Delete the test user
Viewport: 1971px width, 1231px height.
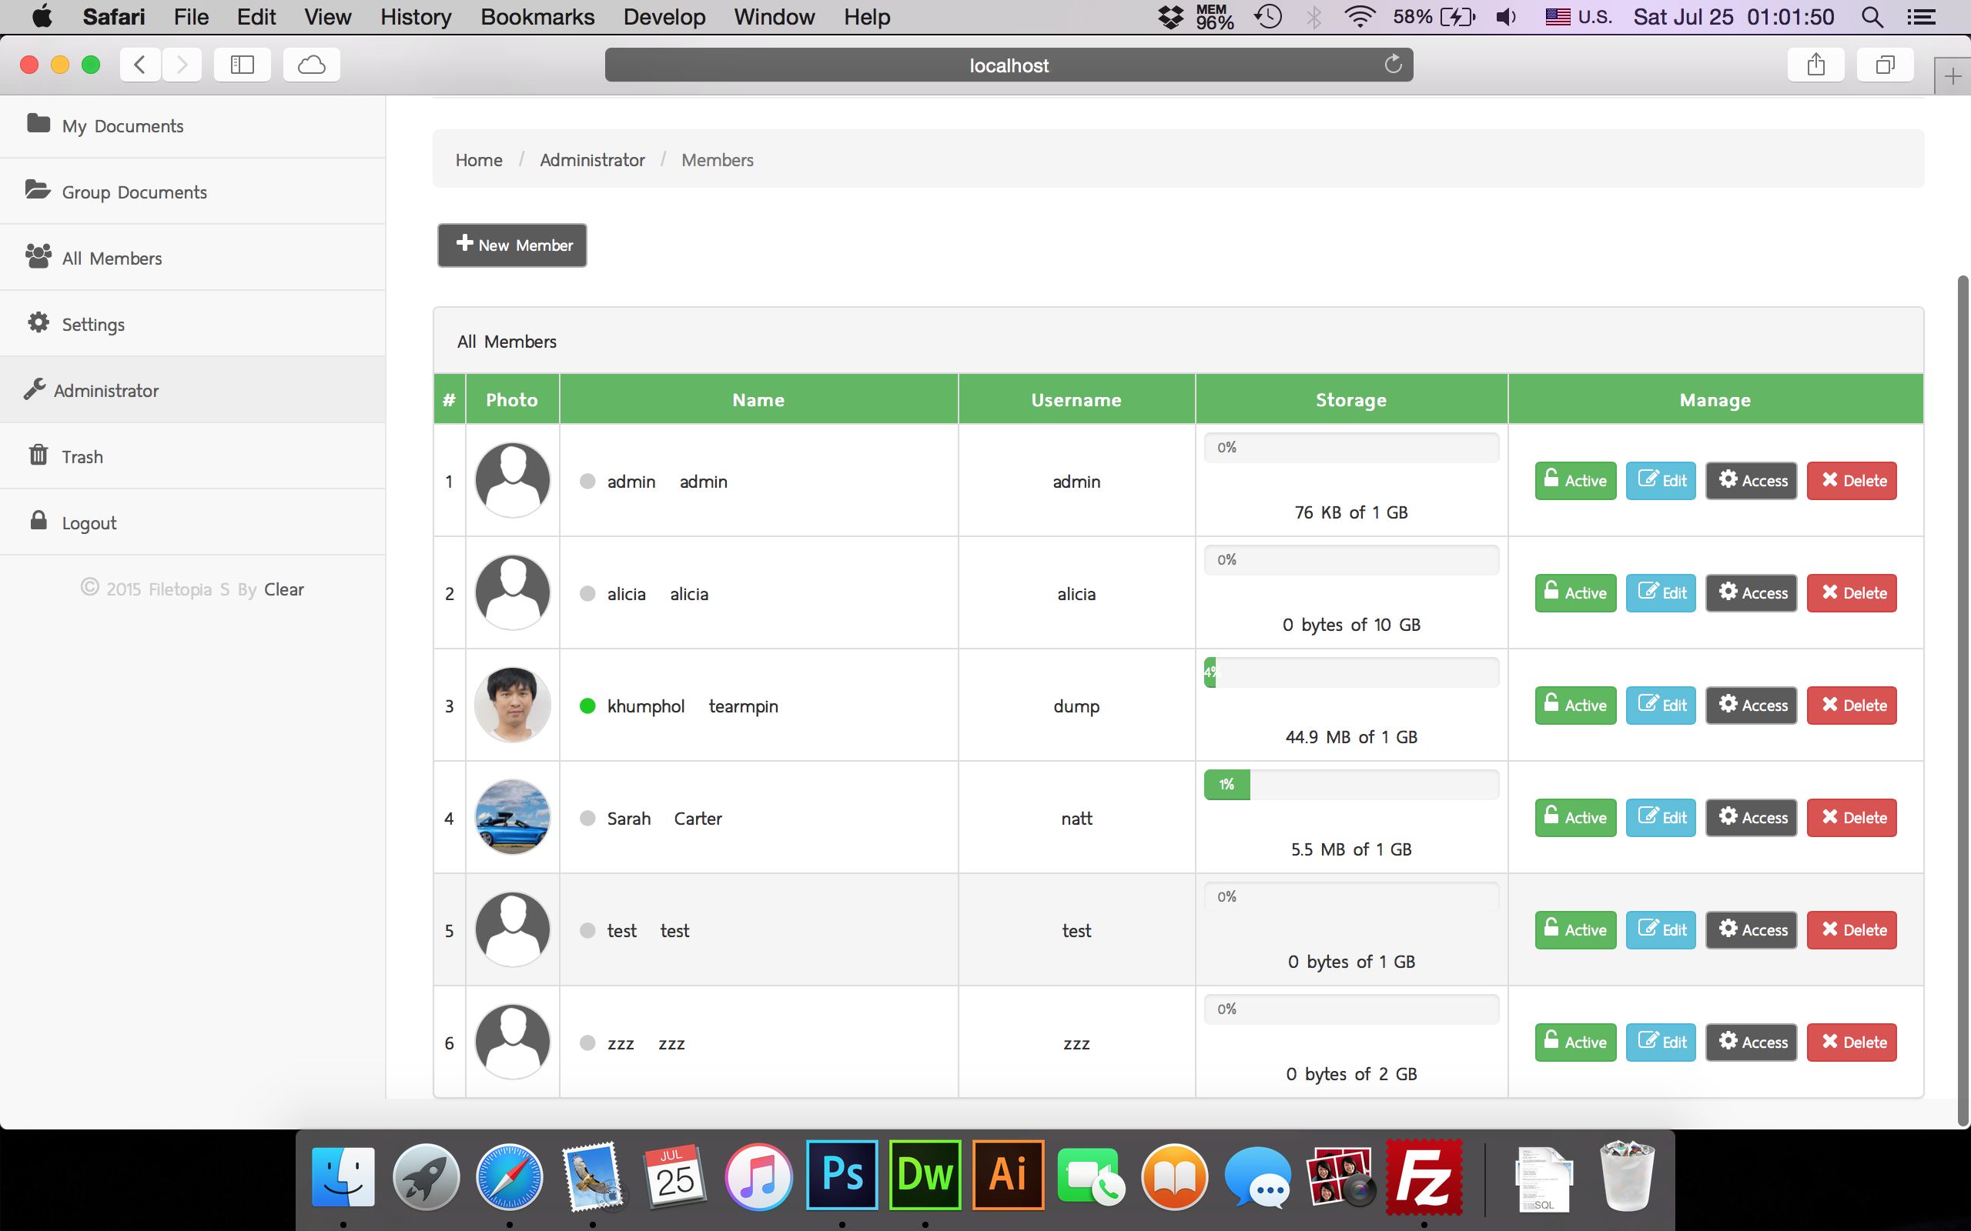point(1851,929)
